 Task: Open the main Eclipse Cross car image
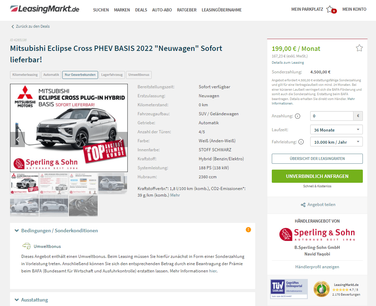[x=69, y=128]
